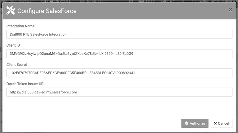This screenshot has width=238, height=133.
Task: Focus the Integration Name text field
Action: coord(119,34)
